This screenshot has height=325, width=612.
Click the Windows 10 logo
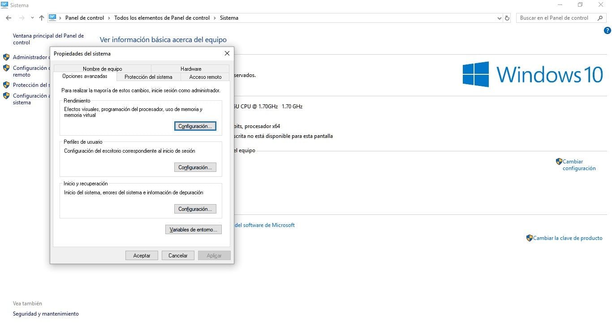pos(533,74)
